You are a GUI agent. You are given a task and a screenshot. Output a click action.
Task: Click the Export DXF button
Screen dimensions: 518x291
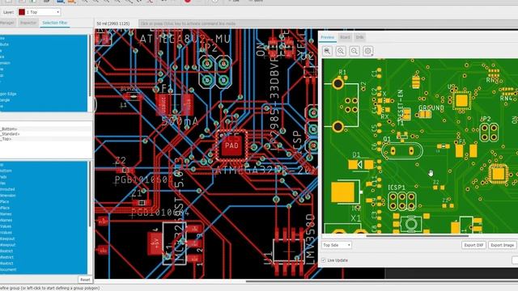click(473, 245)
